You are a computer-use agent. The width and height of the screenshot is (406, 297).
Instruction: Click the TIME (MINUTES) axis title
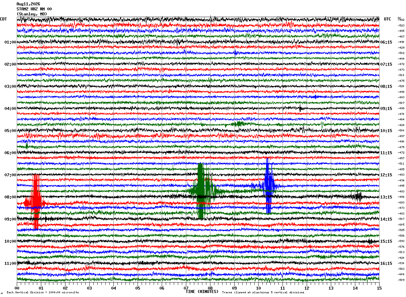coord(202,292)
